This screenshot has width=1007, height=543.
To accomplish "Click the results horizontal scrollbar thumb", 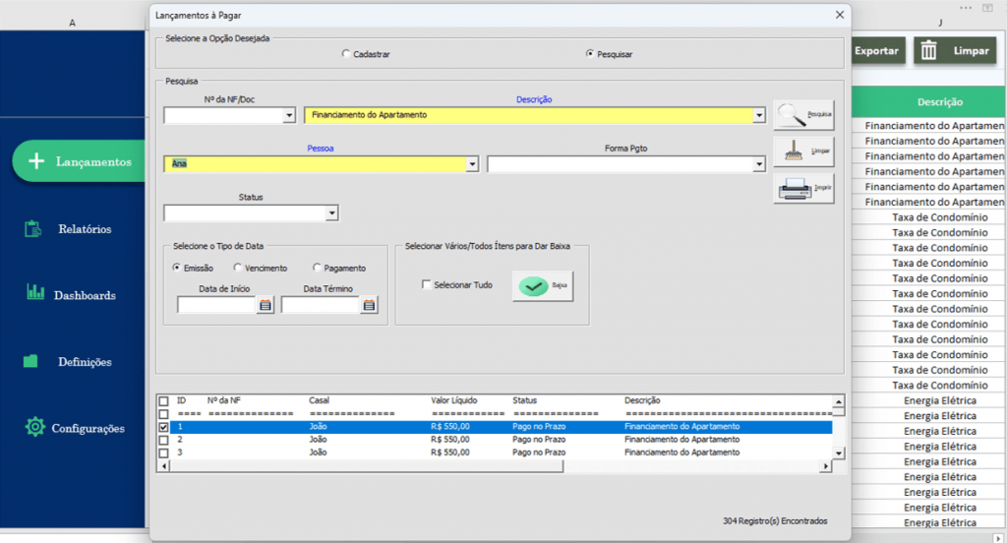I will (x=367, y=466).
